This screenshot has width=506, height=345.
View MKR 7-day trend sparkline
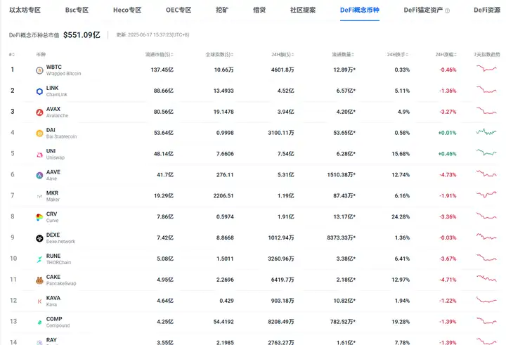[x=486, y=195]
